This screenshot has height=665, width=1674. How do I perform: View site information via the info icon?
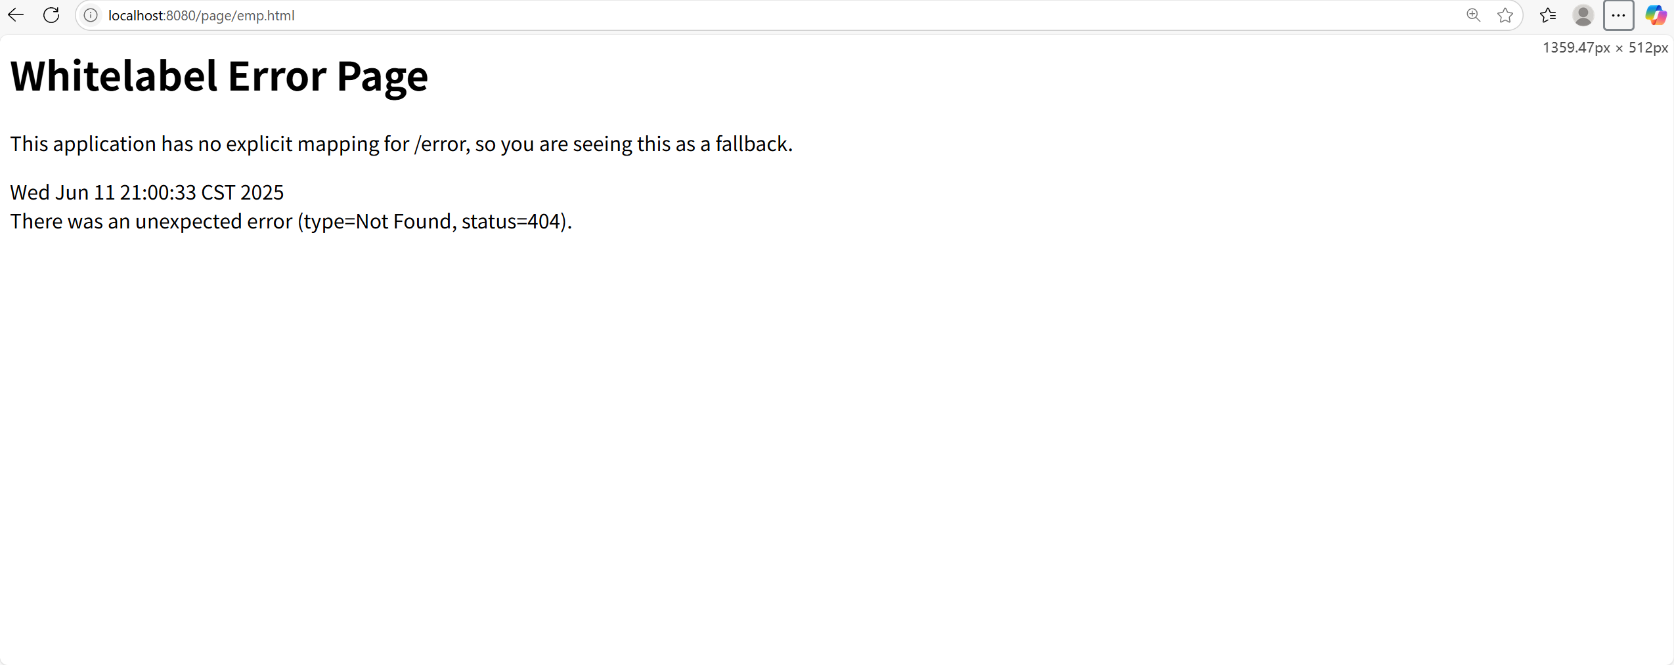[x=91, y=15]
